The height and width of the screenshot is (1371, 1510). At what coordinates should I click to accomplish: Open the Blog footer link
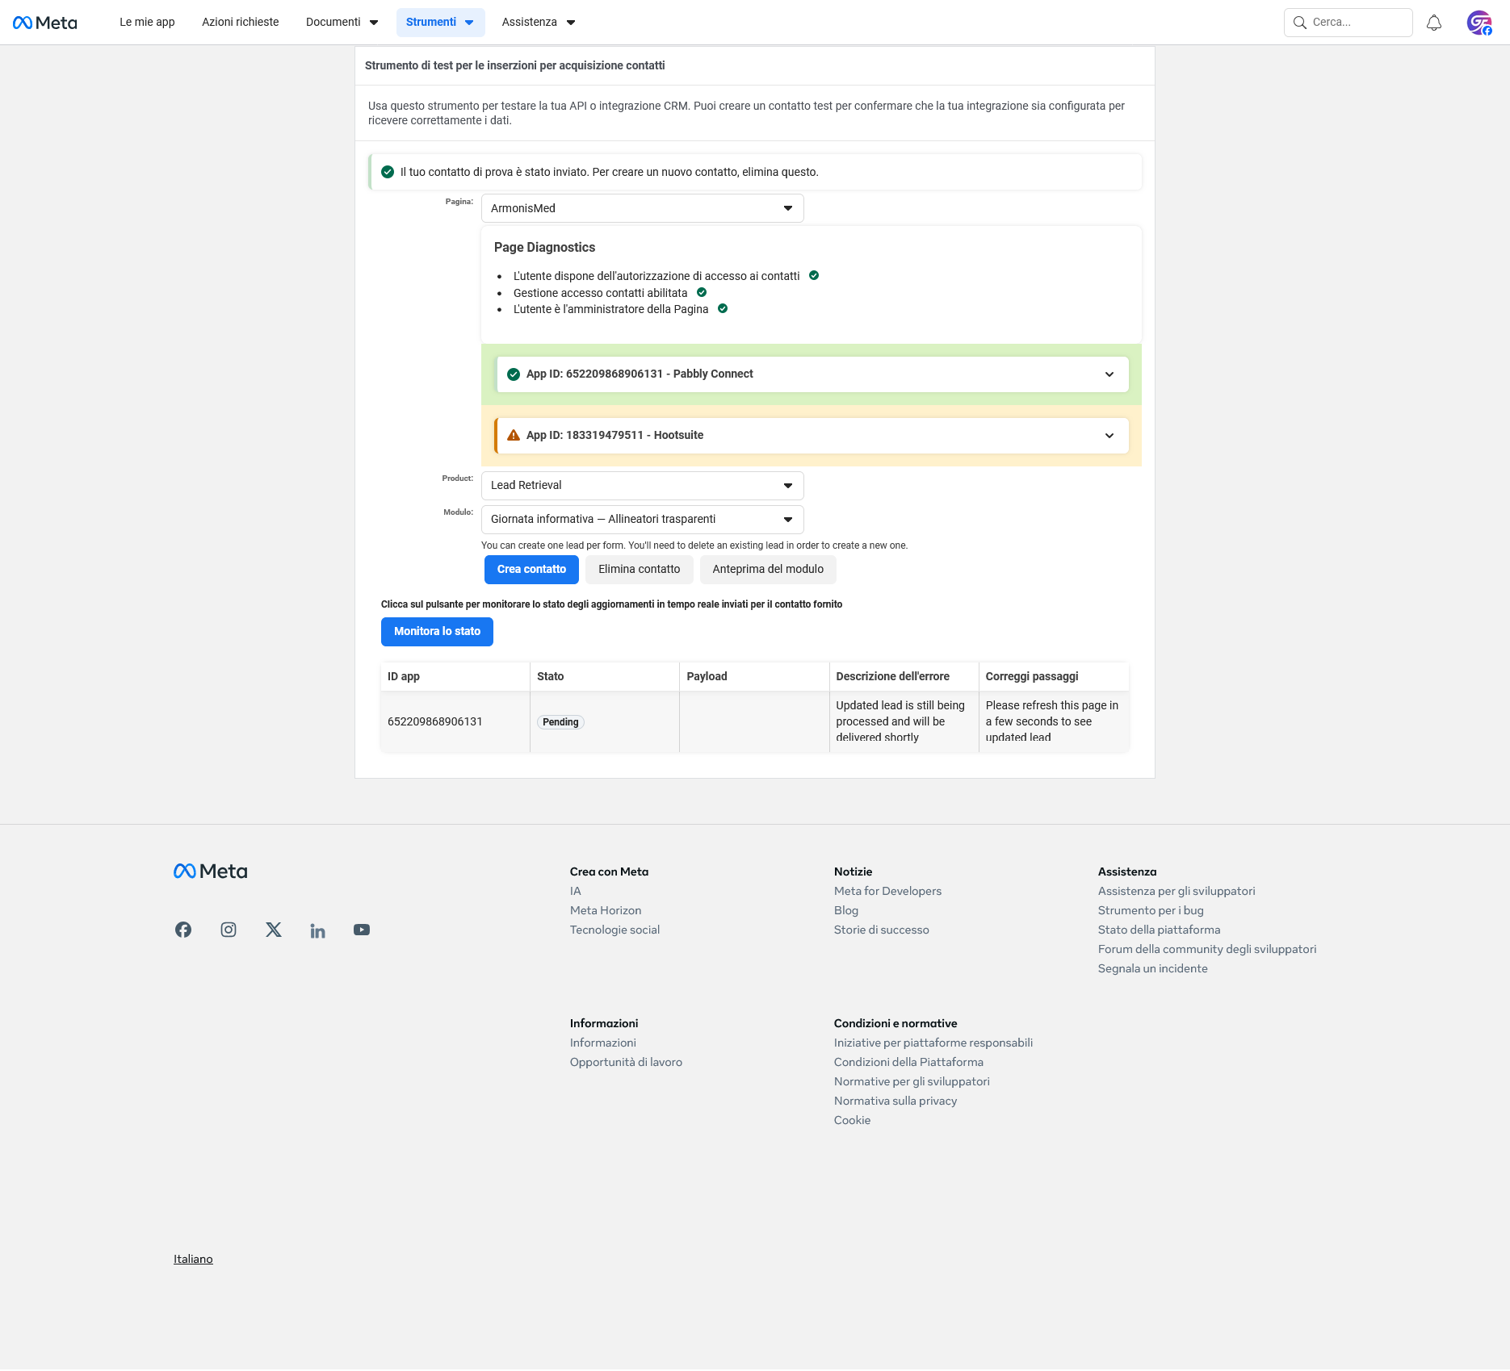846,910
